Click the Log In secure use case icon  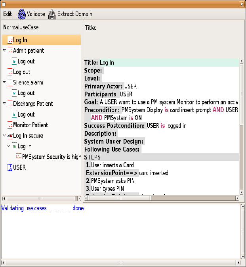(10, 136)
